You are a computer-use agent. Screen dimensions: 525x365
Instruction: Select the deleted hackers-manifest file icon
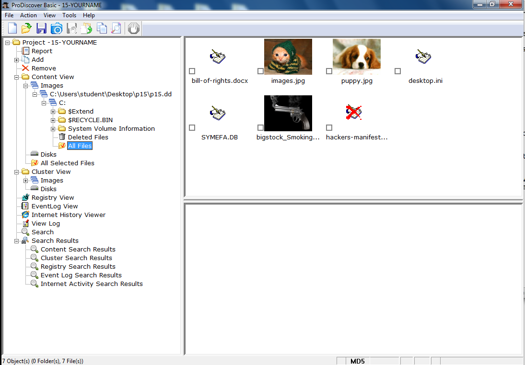354,112
